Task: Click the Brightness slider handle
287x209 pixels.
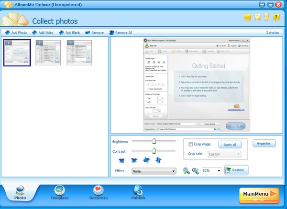Action: pos(154,141)
